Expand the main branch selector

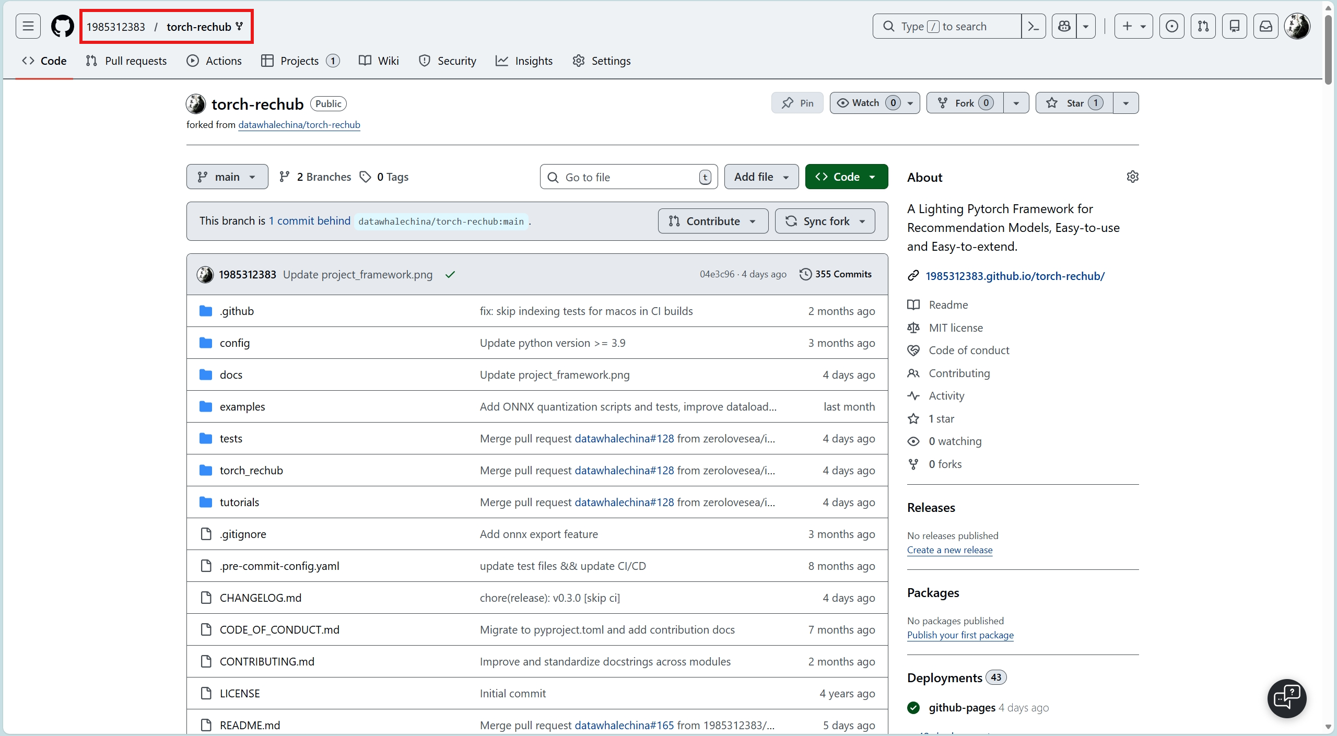(227, 177)
